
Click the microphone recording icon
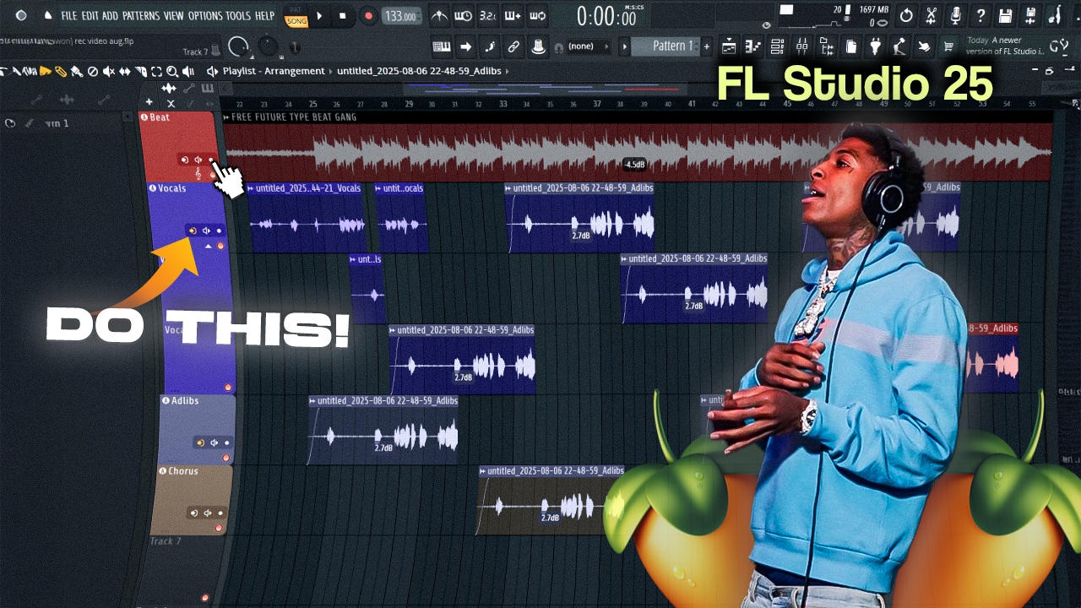955,16
